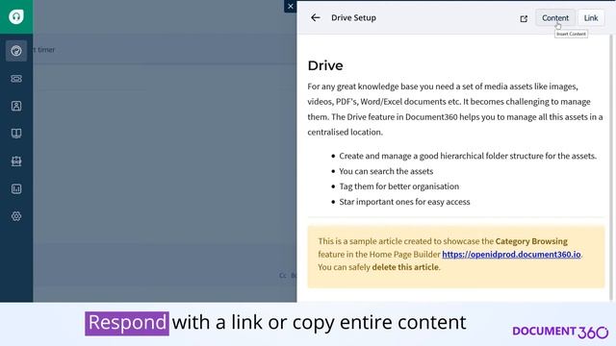Screen dimensions: 616x346
Task: Insert article using the Content button
Action: 555,18
